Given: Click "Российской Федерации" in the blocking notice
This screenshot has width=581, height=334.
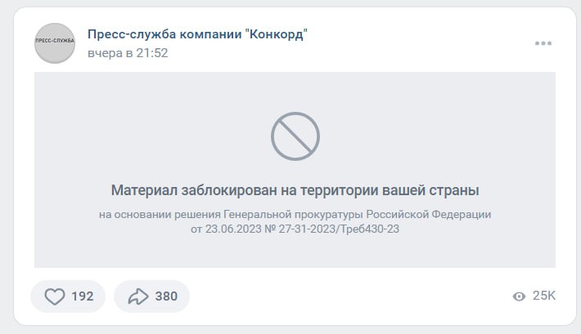Looking at the screenshot, I should [x=428, y=215].
